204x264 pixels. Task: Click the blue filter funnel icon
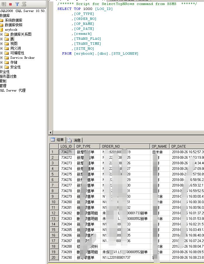coord(17,4)
